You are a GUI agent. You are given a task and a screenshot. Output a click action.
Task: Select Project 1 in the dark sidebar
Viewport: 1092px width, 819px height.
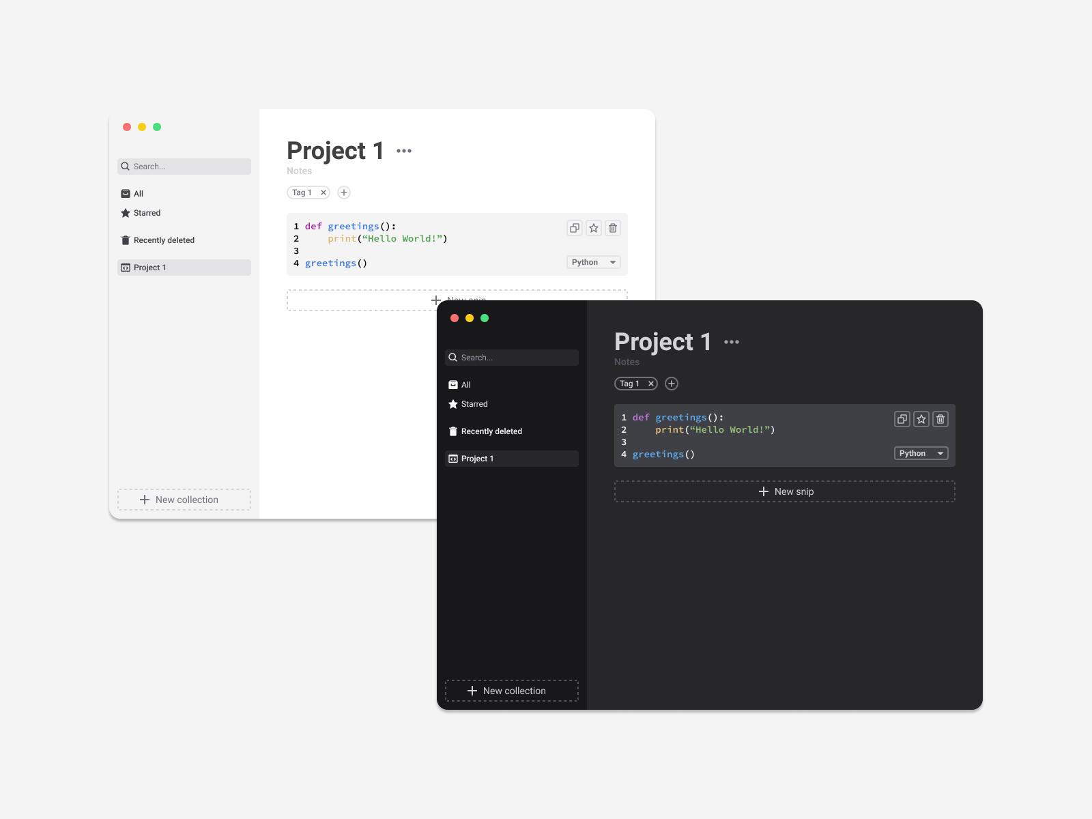point(476,458)
